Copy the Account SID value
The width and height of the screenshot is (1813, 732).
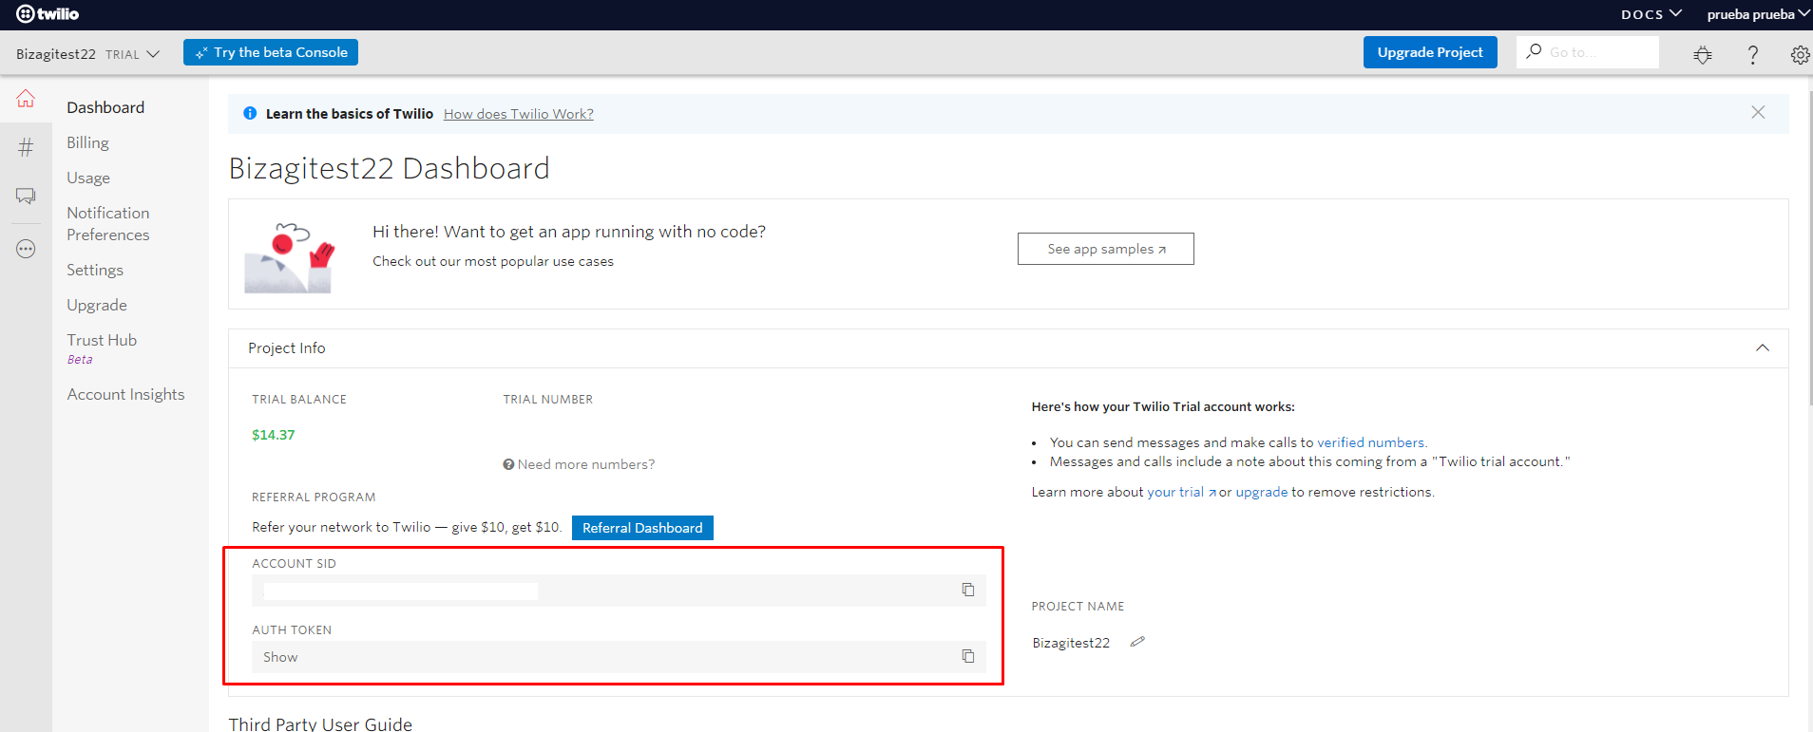click(x=967, y=591)
